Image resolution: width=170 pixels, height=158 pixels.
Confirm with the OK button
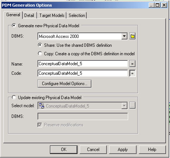coord(64,150)
